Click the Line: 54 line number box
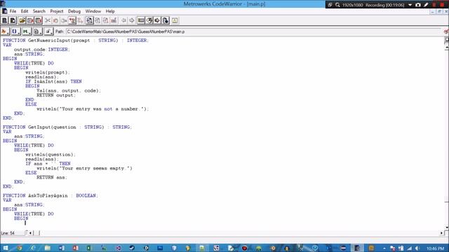 point(13,233)
